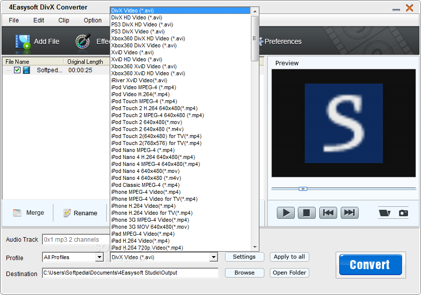The height and width of the screenshot is (295, 421).
Task: Click the Merge icon
Action: pyautogui.click(x=17, y=213)
